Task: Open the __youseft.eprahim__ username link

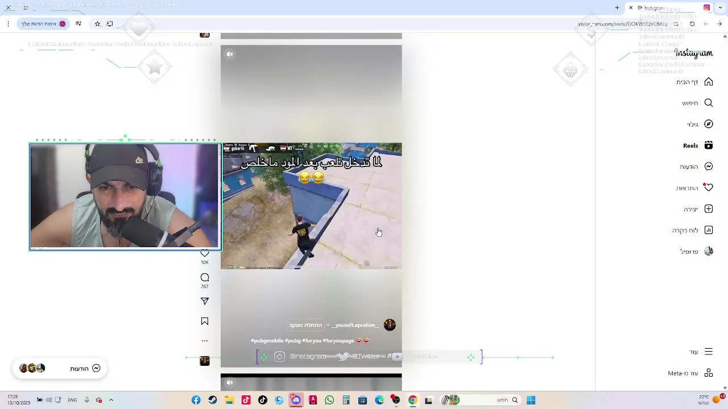Action: click(x=355, y=325)
